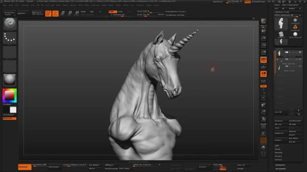Open the Preferences menu

point(95,5)
